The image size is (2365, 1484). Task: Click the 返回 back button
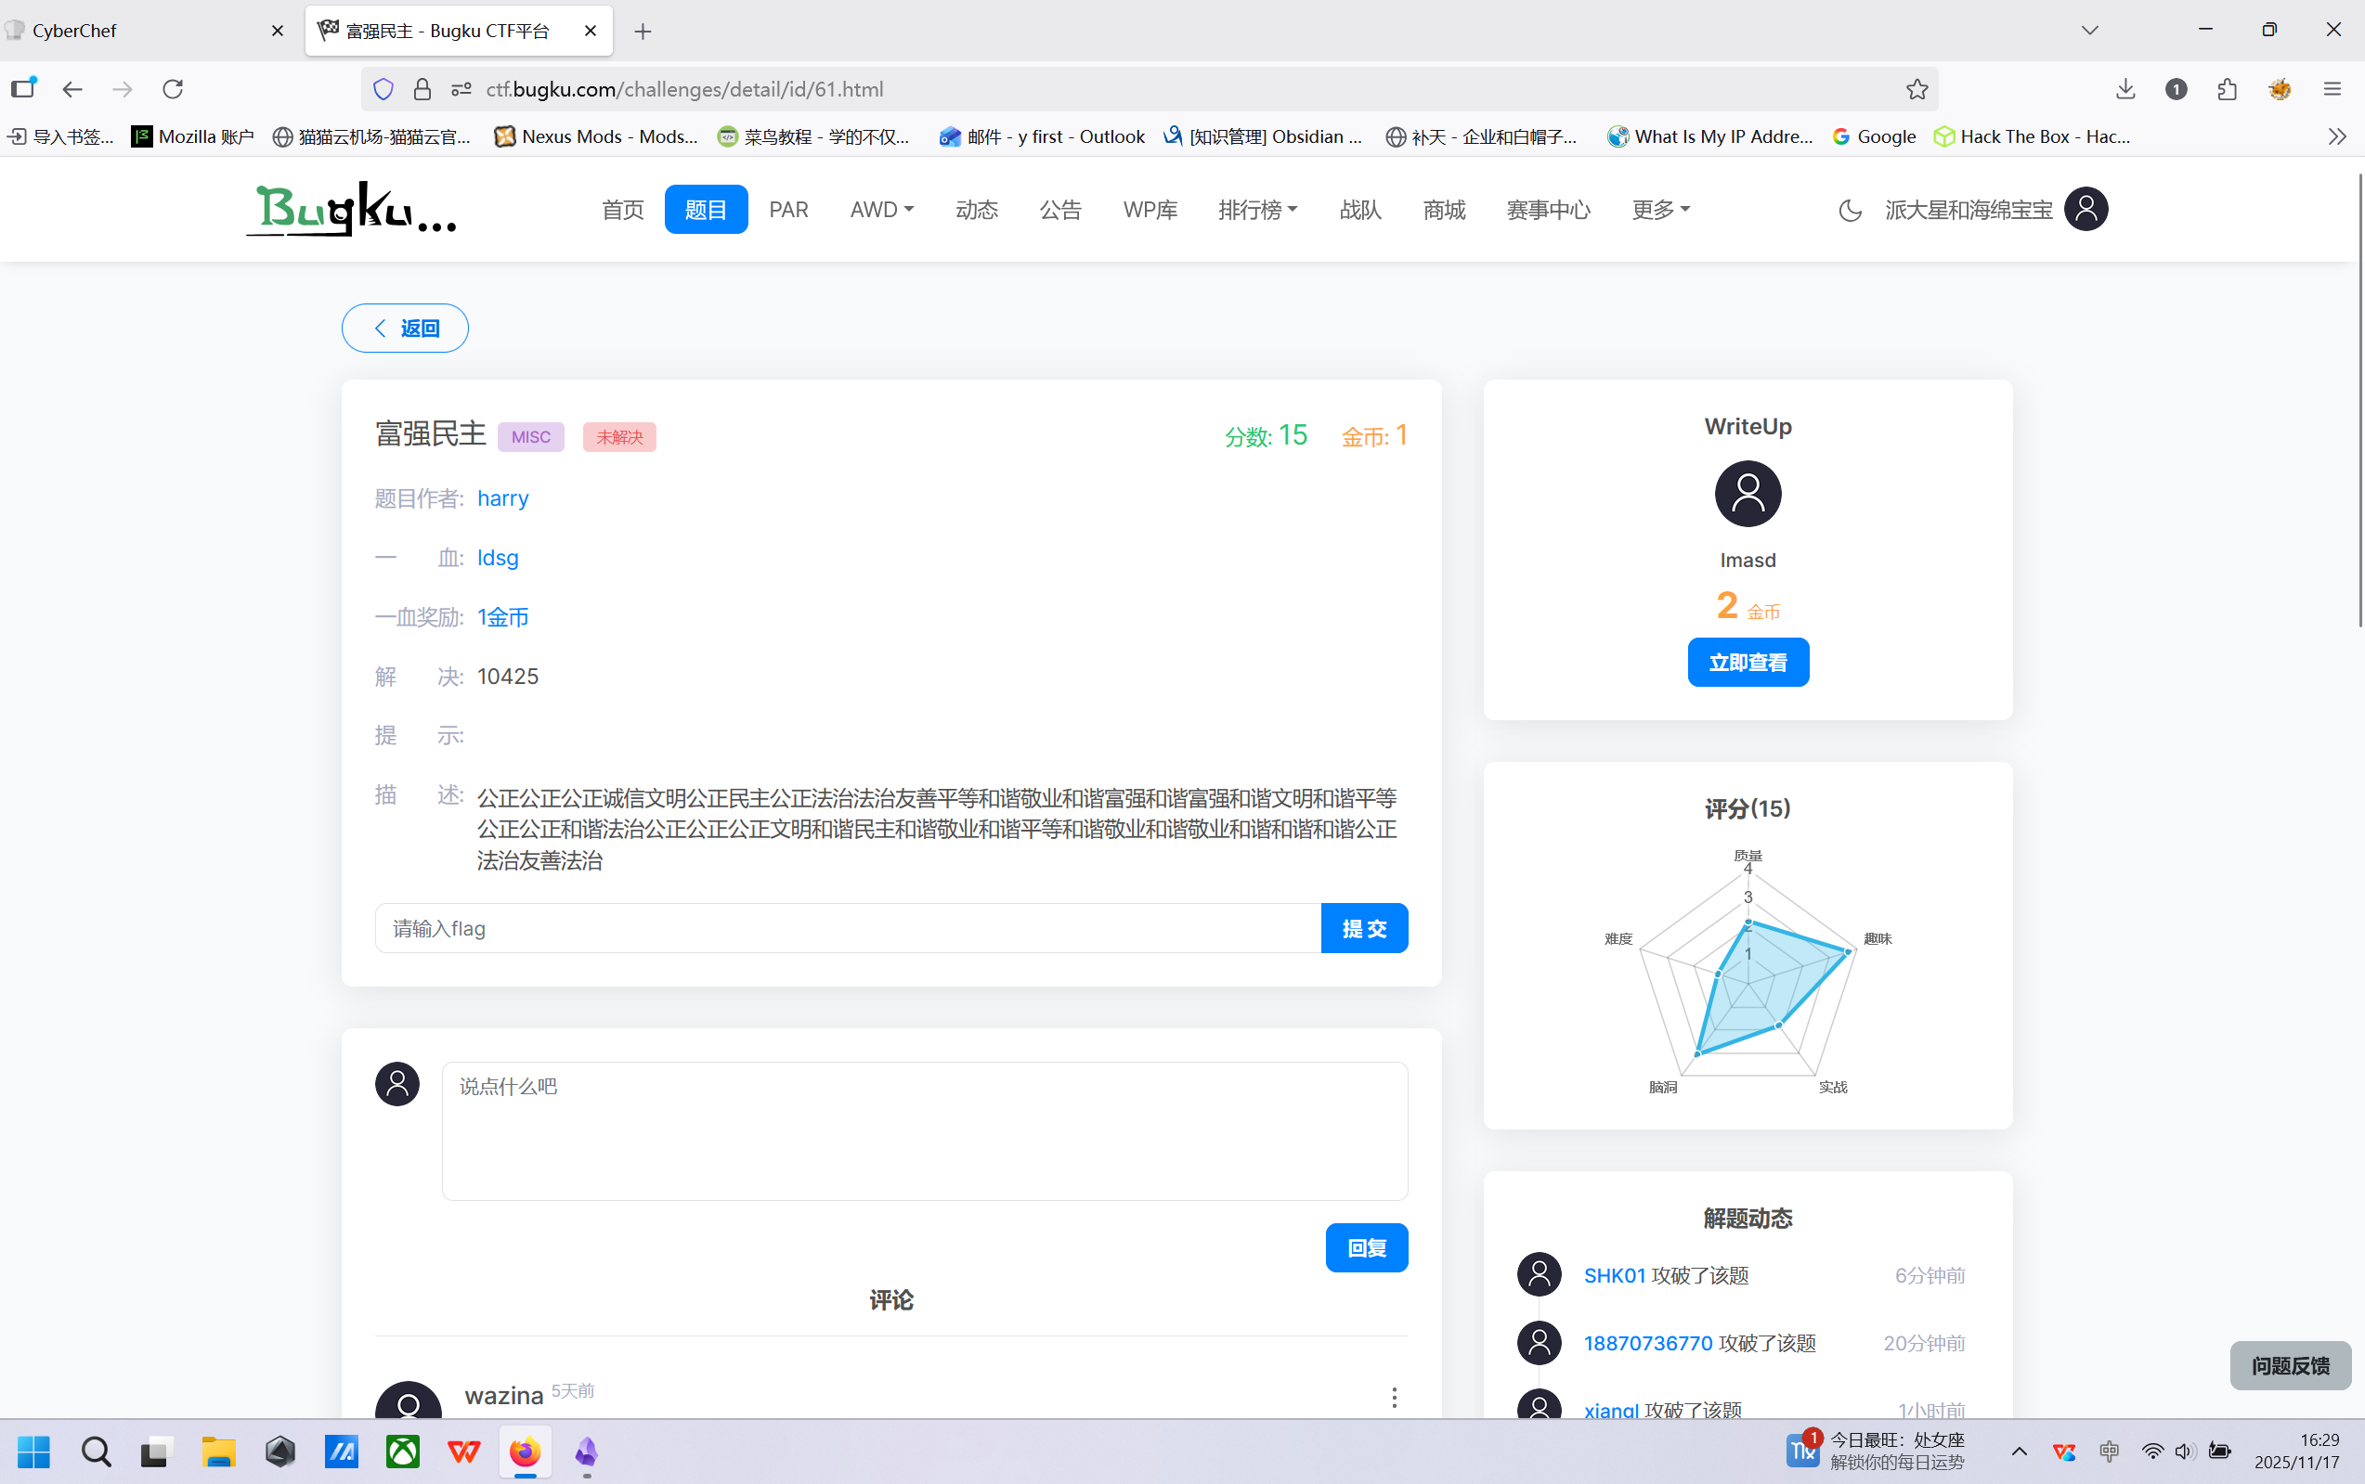point(404,327)
